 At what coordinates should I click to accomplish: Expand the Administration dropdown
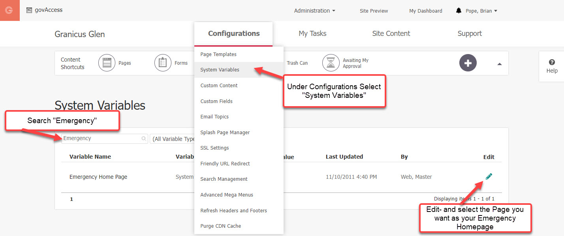(x=314, y=11)
